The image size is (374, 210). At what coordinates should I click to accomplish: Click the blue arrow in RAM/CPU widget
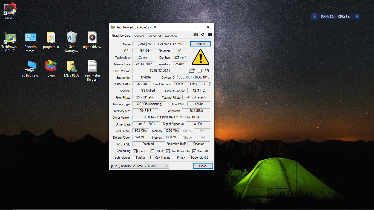pyautogui.click(x=357, y=16)
